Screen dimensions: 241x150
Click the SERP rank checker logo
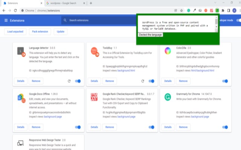(94, 97)
